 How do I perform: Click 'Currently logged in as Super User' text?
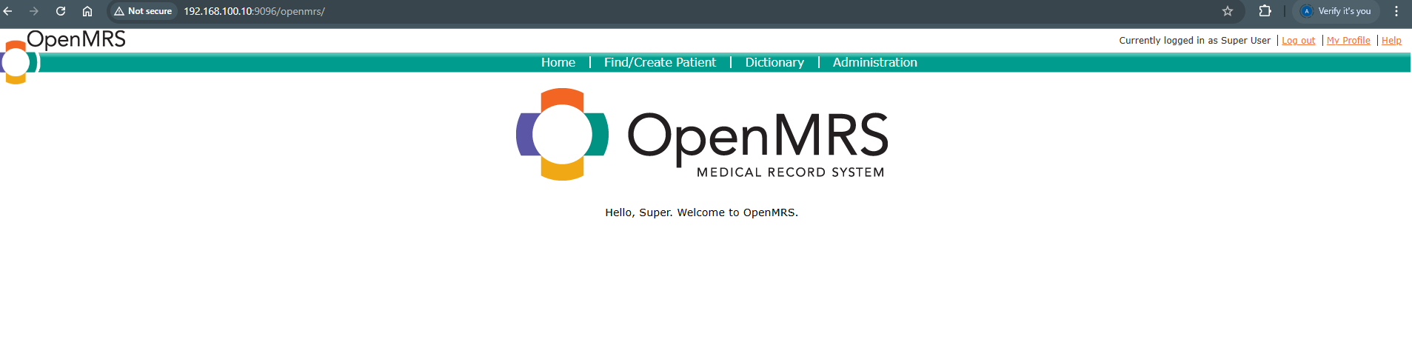pyautogui.click(x=1194, y=41)
